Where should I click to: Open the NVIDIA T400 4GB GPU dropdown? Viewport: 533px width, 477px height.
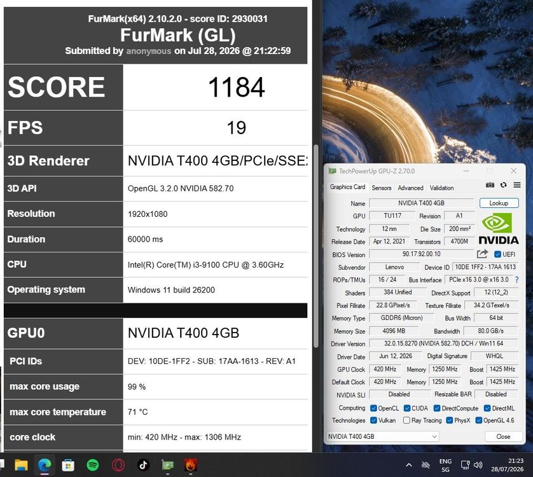click(x=382, y=436)
